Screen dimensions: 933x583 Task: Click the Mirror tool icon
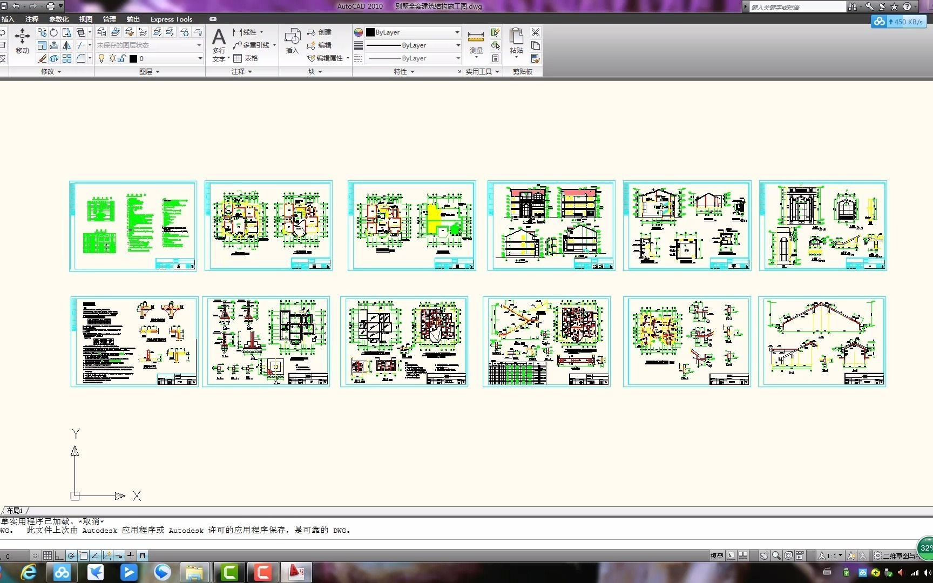click(x=66, y=45)
